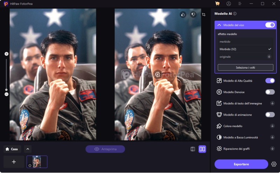
Task: Select the loaded image thumbnail
Action: (x=37, y=162)
